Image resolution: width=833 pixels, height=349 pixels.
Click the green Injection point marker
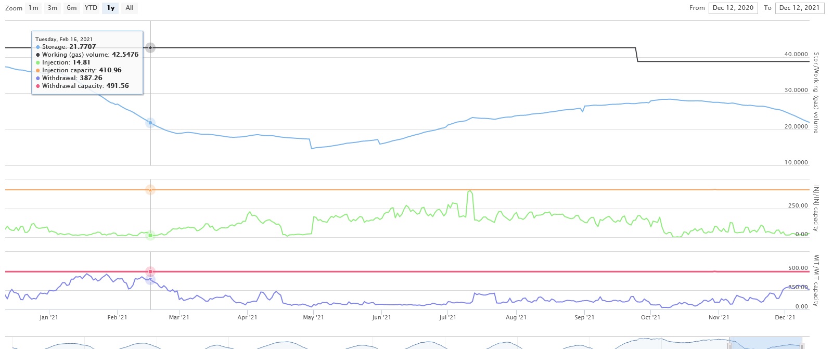click(150, 236)
